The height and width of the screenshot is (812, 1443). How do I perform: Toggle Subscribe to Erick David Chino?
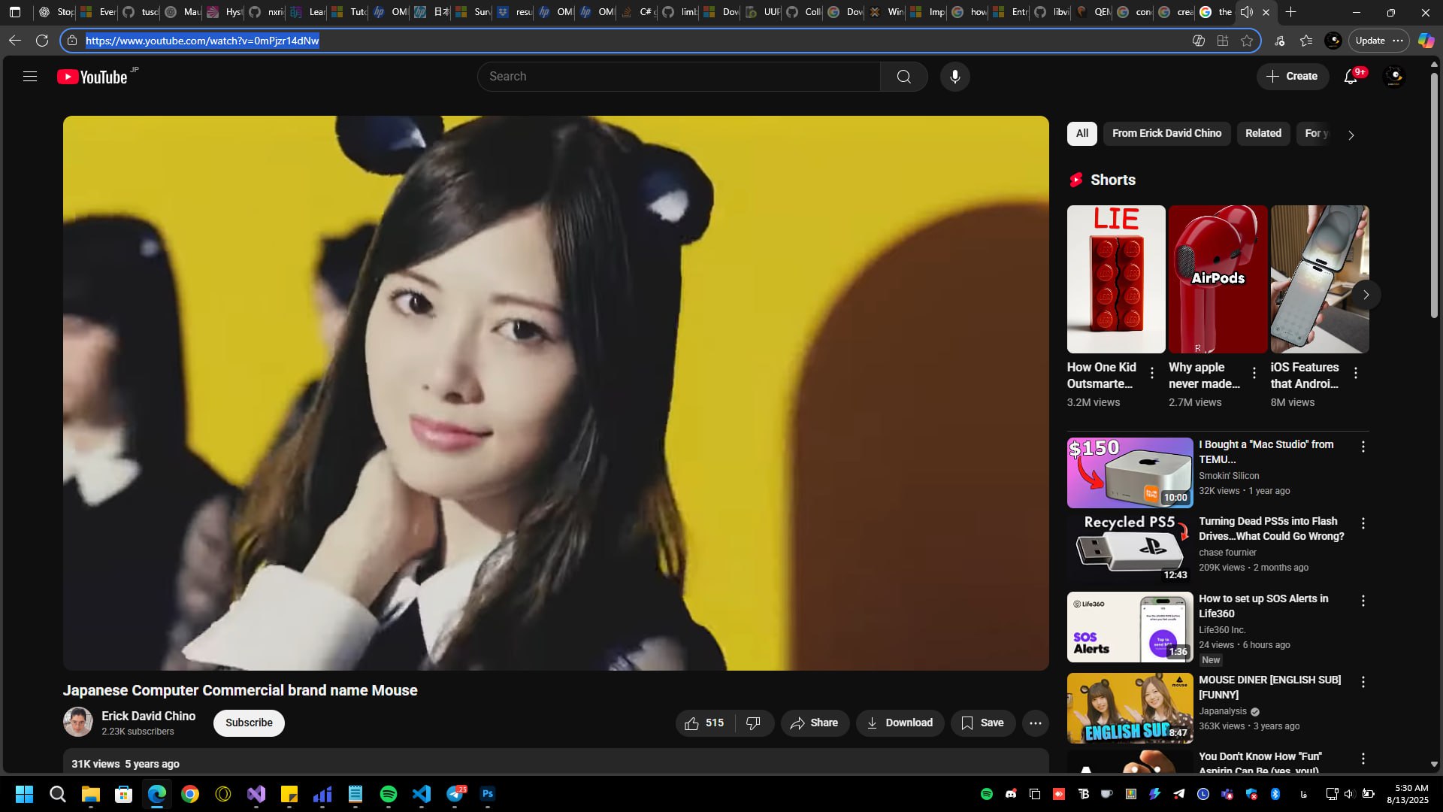pyautogui.click(x=249, y=723)
